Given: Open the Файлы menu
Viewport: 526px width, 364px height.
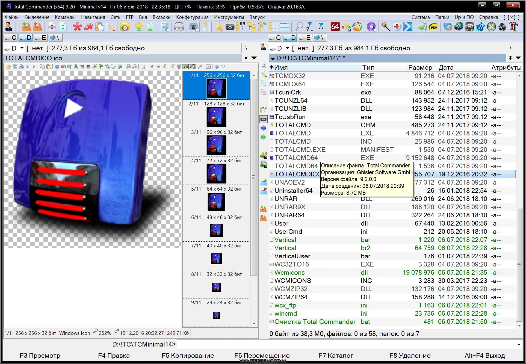Looking at the screenshot, I should (12, 17).
